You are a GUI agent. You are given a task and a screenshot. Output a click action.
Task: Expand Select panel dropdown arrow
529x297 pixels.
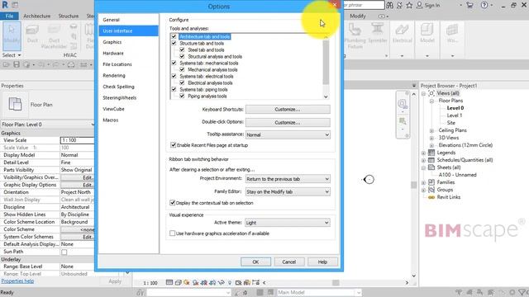(19, 55)
